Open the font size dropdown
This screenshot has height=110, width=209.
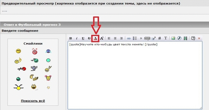tap(102, 38)
